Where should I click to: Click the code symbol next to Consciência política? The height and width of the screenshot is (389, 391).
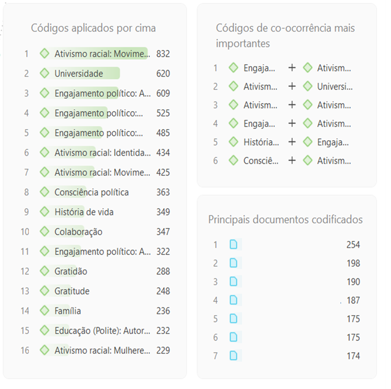point(45,192)
